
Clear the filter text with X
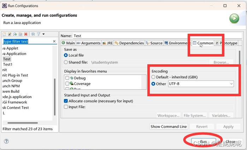54,41
